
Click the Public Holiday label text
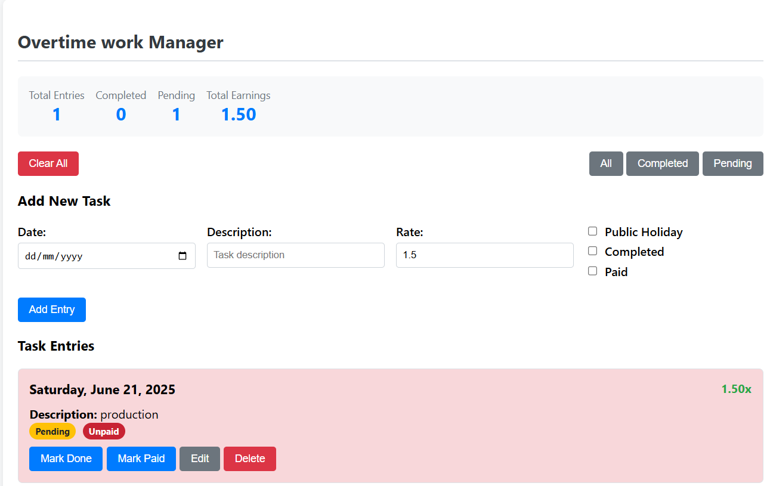point(644,232)
